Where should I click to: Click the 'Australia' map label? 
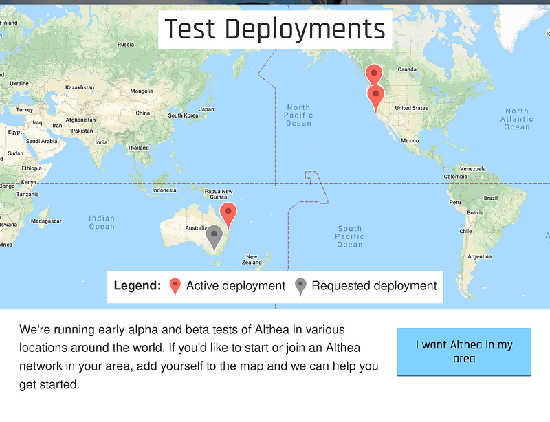(x=196, y=228)
